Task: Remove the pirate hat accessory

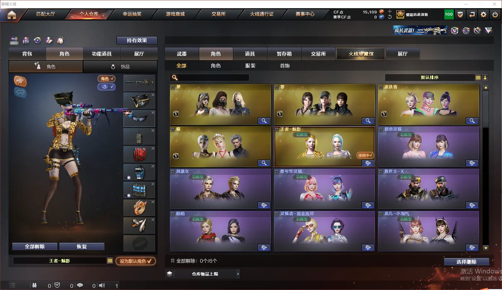Action: coord(153,95)
